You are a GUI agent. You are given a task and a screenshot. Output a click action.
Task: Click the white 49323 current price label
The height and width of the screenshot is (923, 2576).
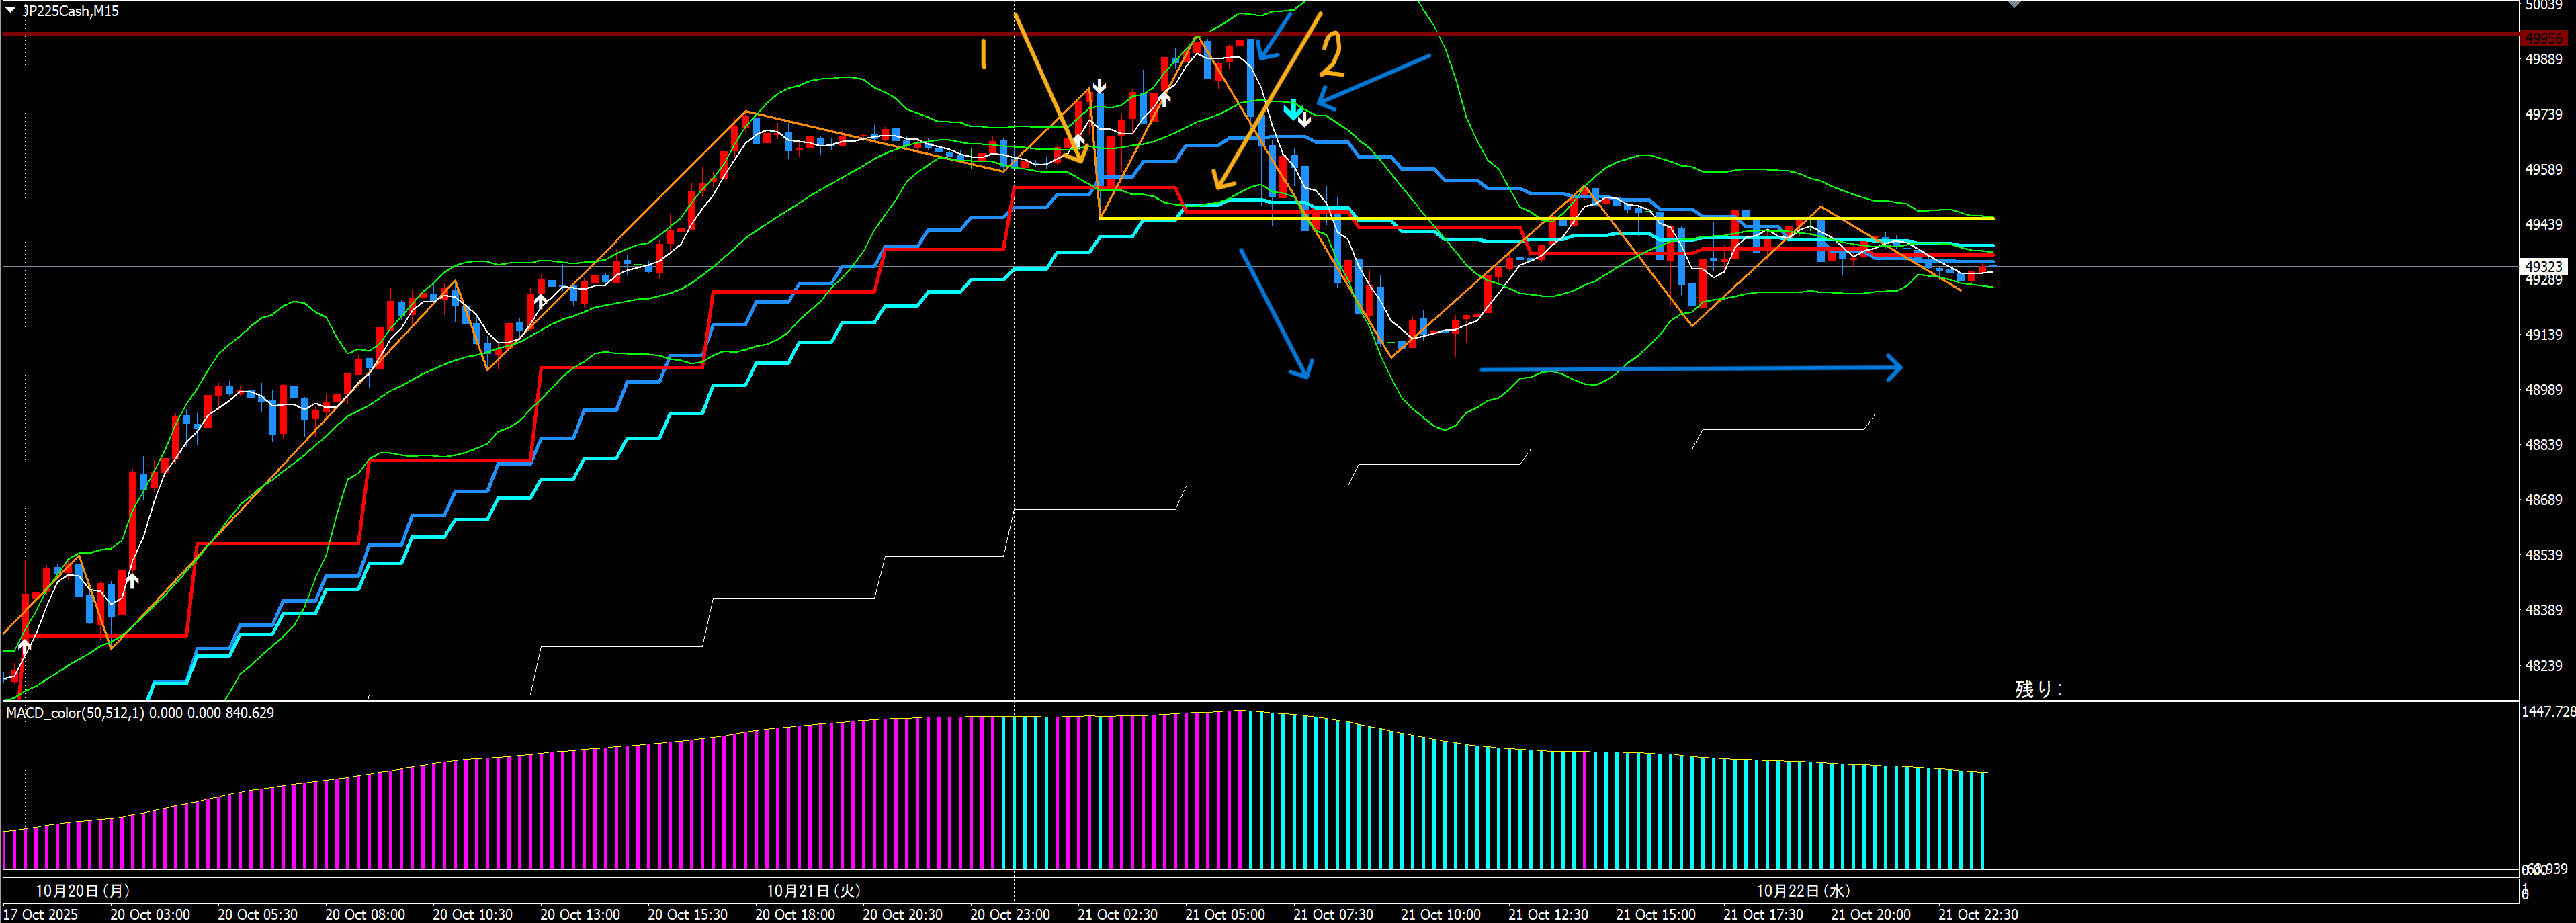[2543, 267]
